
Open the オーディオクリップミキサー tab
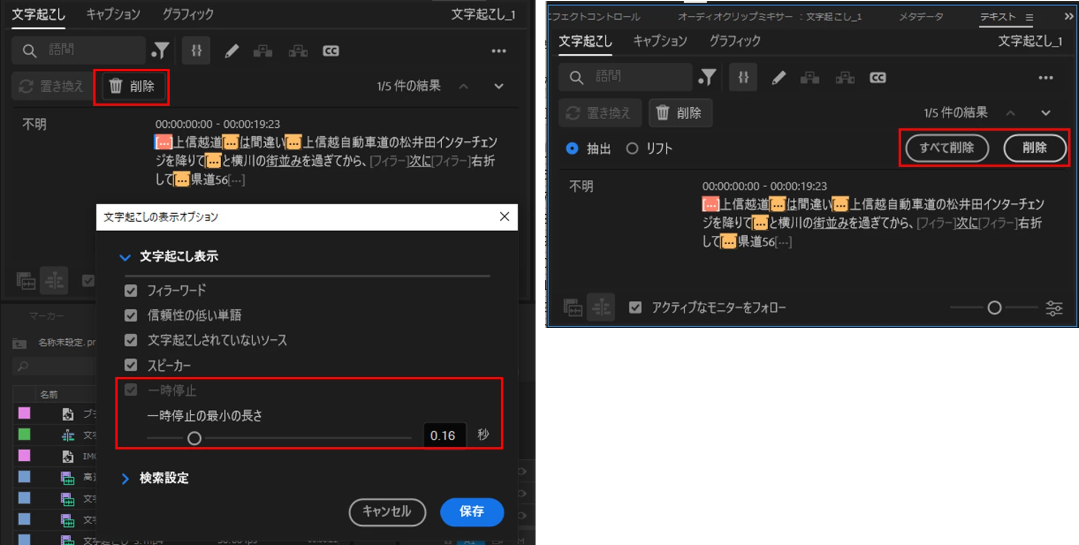[770, 17]
